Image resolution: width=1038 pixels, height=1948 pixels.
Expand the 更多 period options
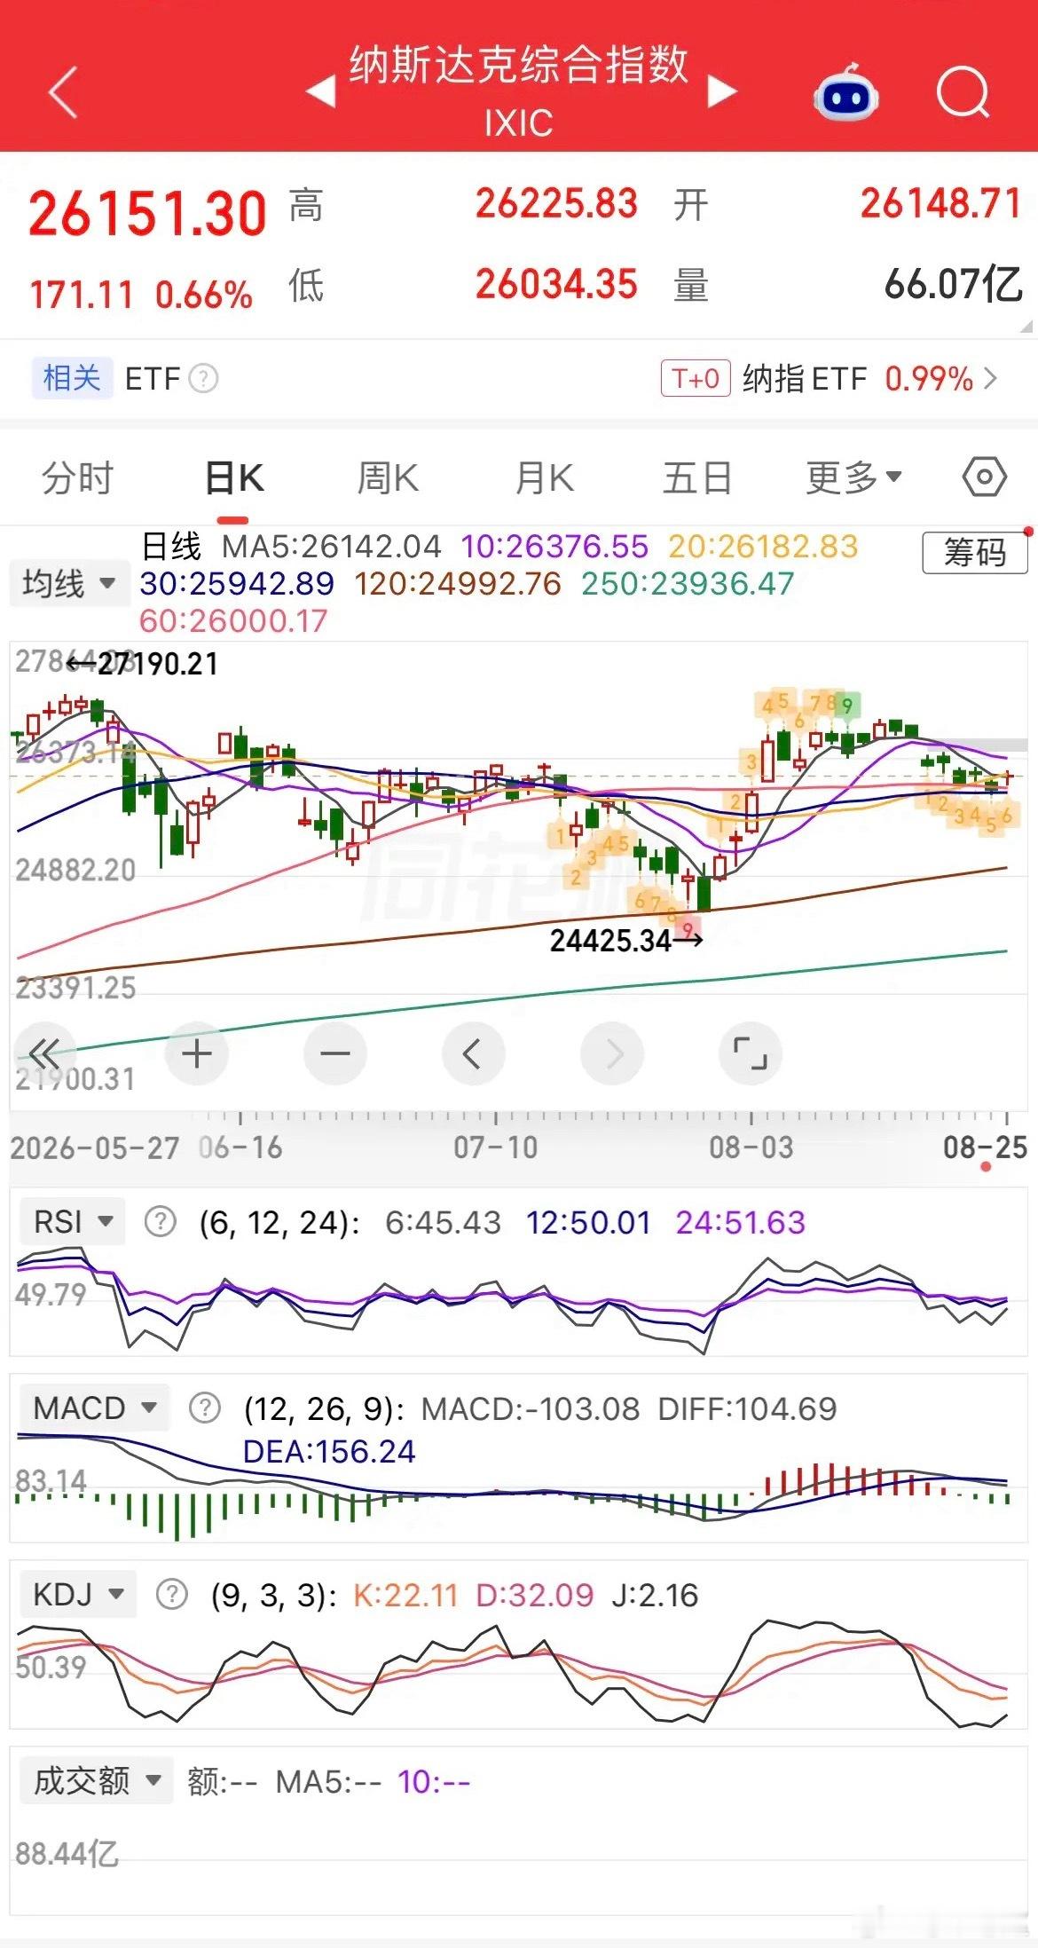click(853, 477)
